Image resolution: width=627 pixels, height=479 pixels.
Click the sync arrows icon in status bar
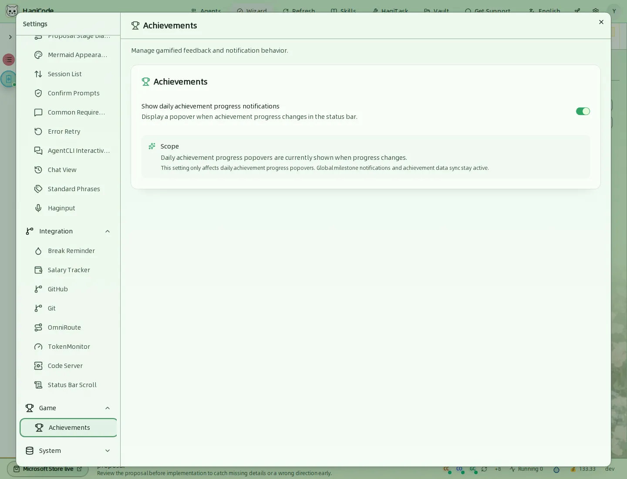tap(484, 469)
